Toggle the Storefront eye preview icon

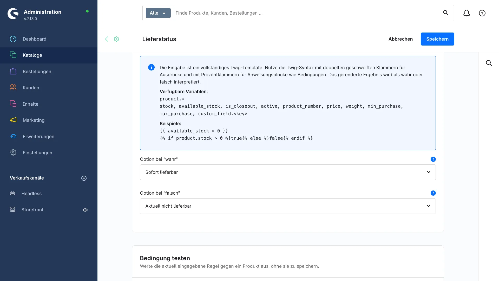coord(85,210)
